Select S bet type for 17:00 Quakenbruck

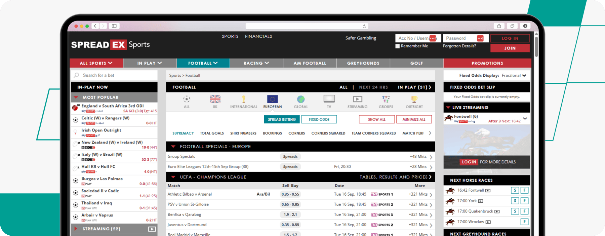pos(515,211)
